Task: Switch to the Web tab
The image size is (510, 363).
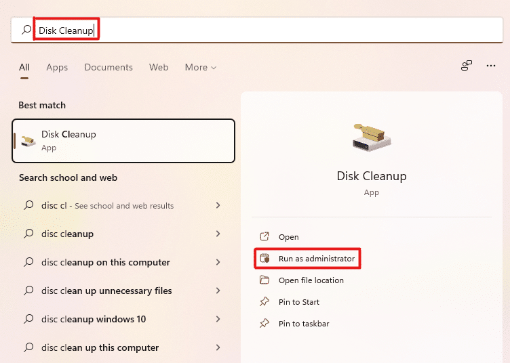Action: coord(159,67)
